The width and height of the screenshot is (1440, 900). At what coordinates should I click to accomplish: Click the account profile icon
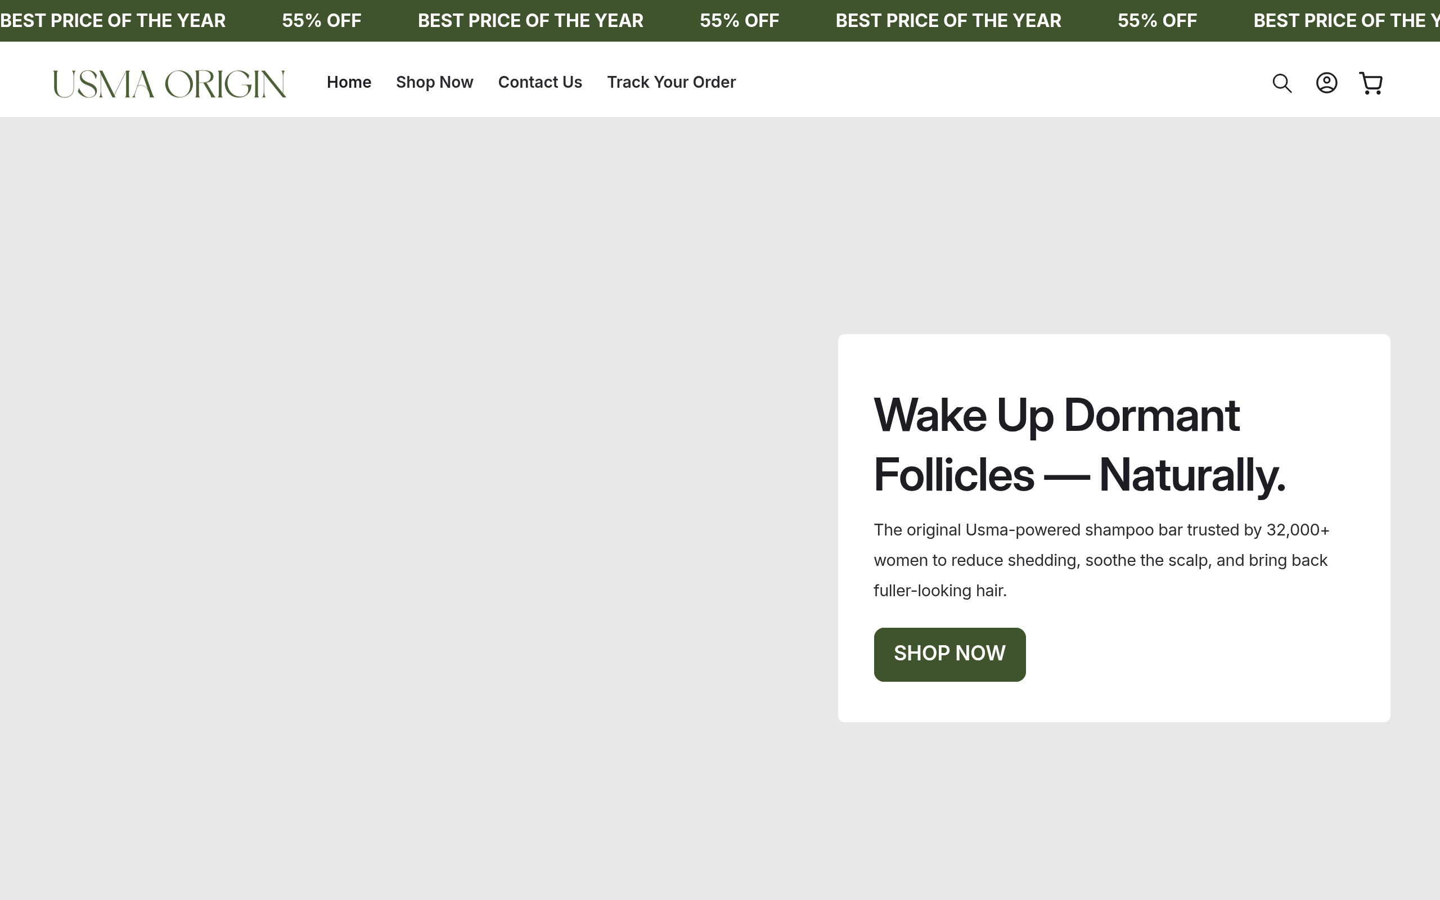(1326, 83)
